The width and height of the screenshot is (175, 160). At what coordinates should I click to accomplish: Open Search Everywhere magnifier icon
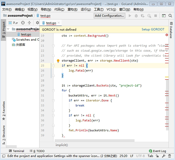[x=170, y=16]
